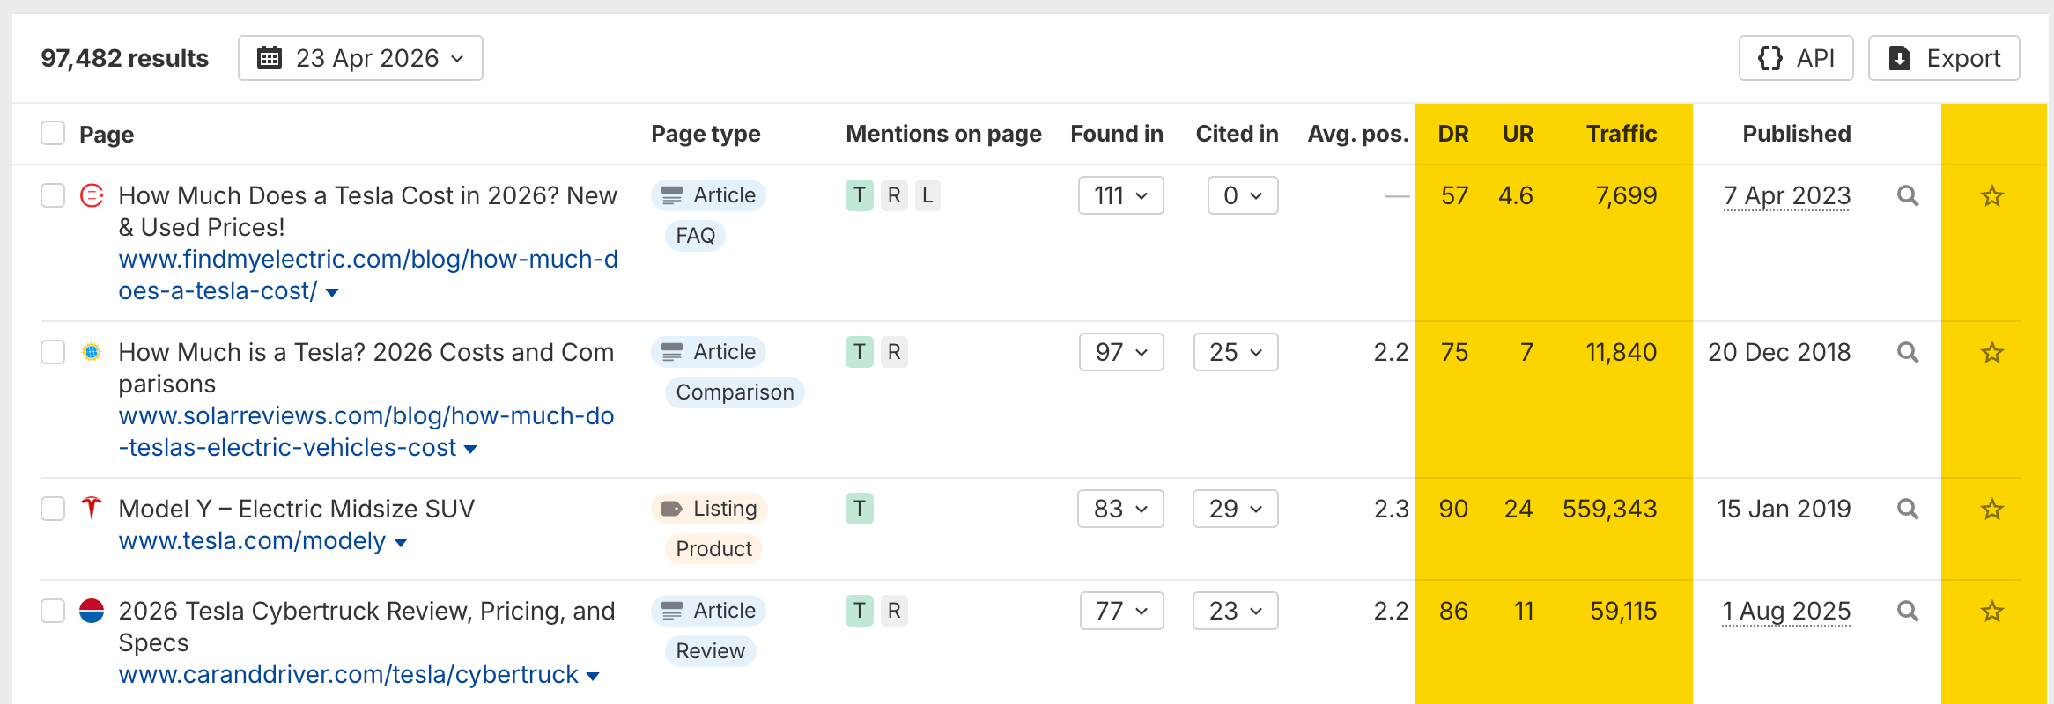Sort by the Traffic column header
The width and height of the screenshot is (2054, 704).
(1621, 134)
